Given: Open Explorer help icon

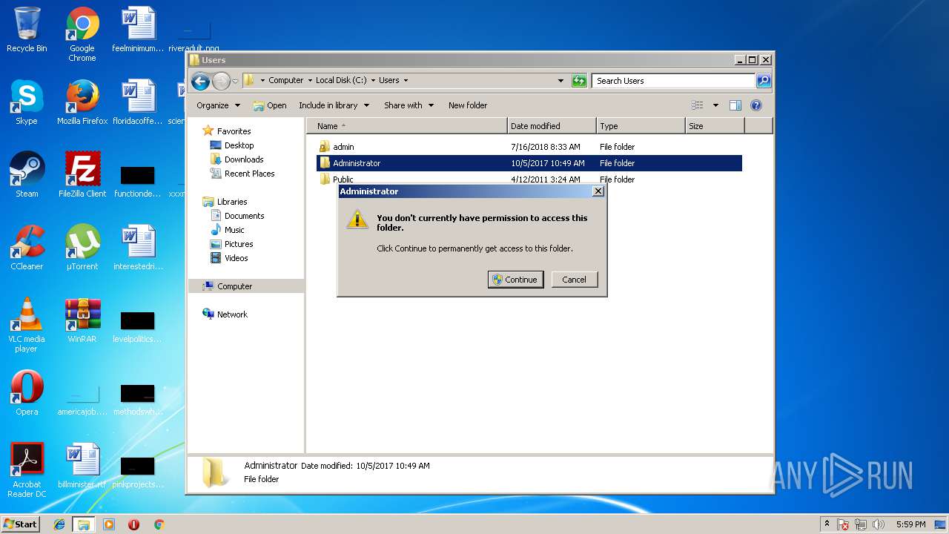Looking at the screenshot, I should 756,105.
